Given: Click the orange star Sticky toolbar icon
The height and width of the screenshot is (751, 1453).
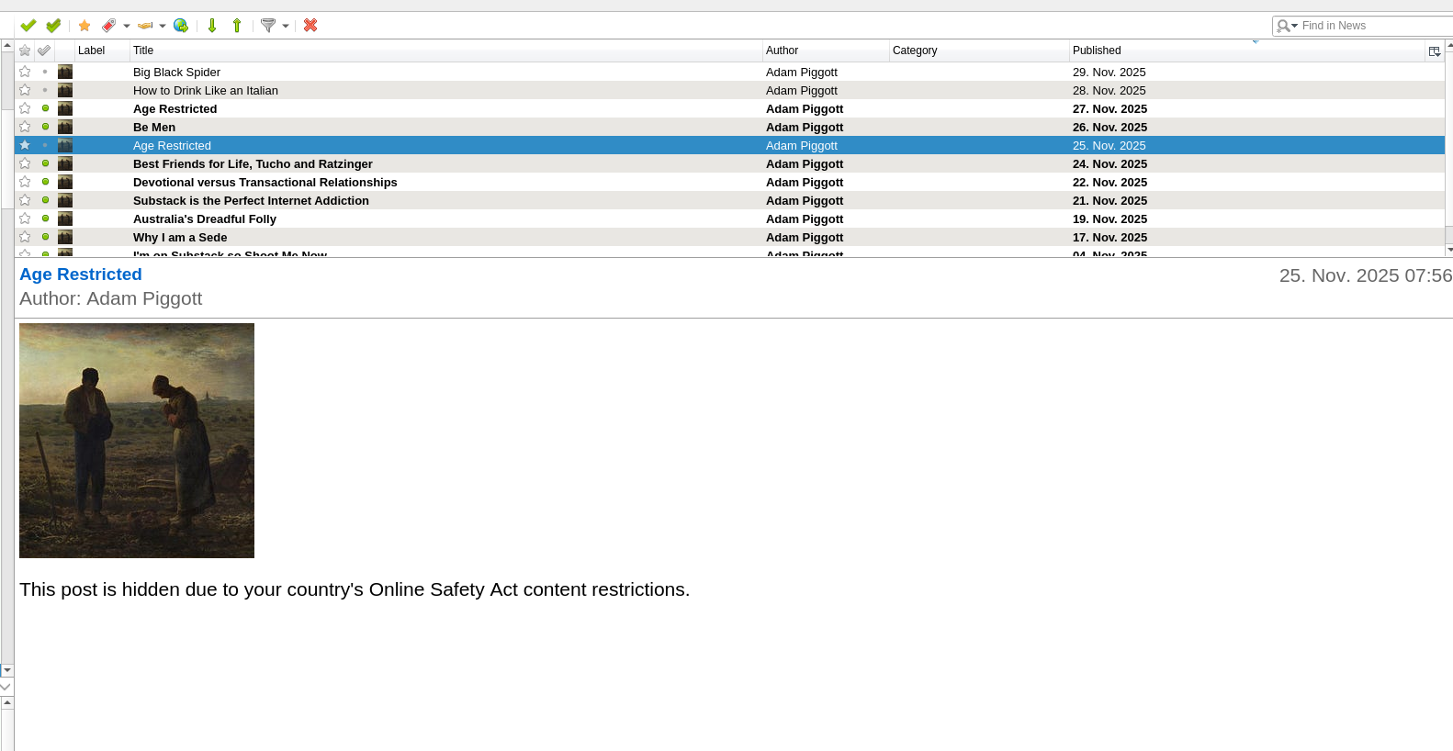Looking at the screenshot, I should coord(84,26).
